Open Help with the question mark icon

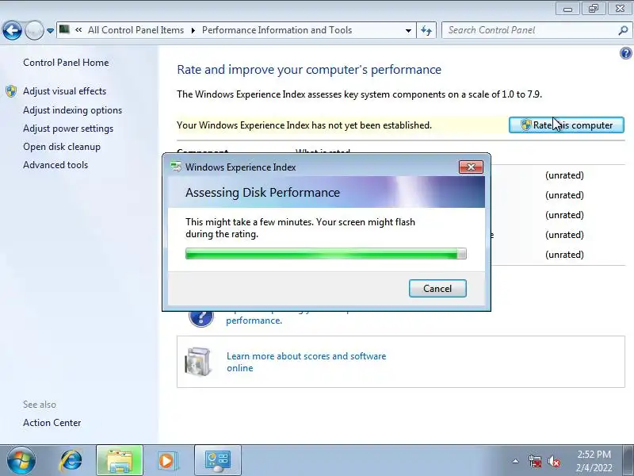pyautogui.click(x=625, y=53)
